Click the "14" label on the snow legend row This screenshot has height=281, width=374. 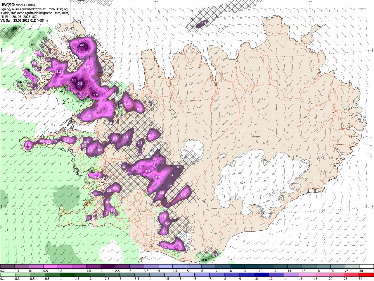pyautogui.click(x=289, y=271)
